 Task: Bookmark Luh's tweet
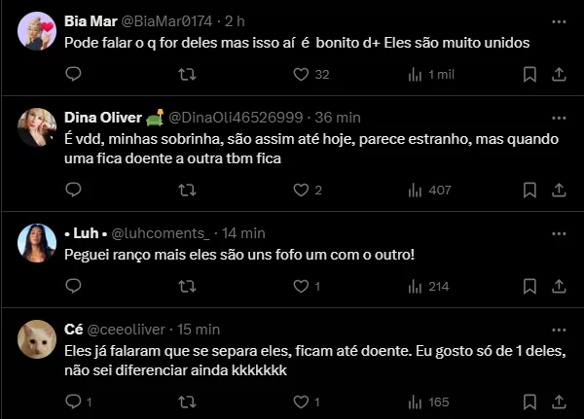tap(529, 287)
